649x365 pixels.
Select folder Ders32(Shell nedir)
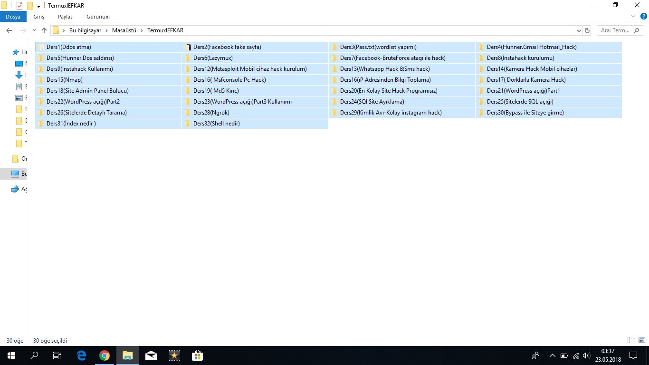click(x=255, y=124)
